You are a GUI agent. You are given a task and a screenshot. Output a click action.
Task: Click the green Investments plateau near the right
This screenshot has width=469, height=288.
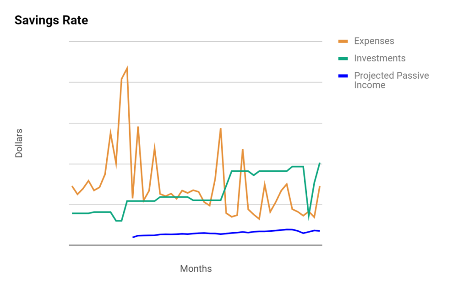273,171
